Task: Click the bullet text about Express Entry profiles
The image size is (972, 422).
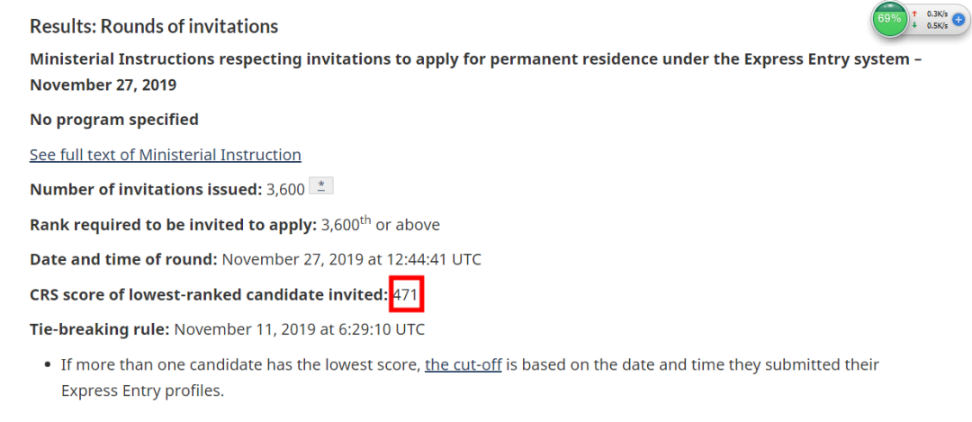Action: click(x=470, y=377)
